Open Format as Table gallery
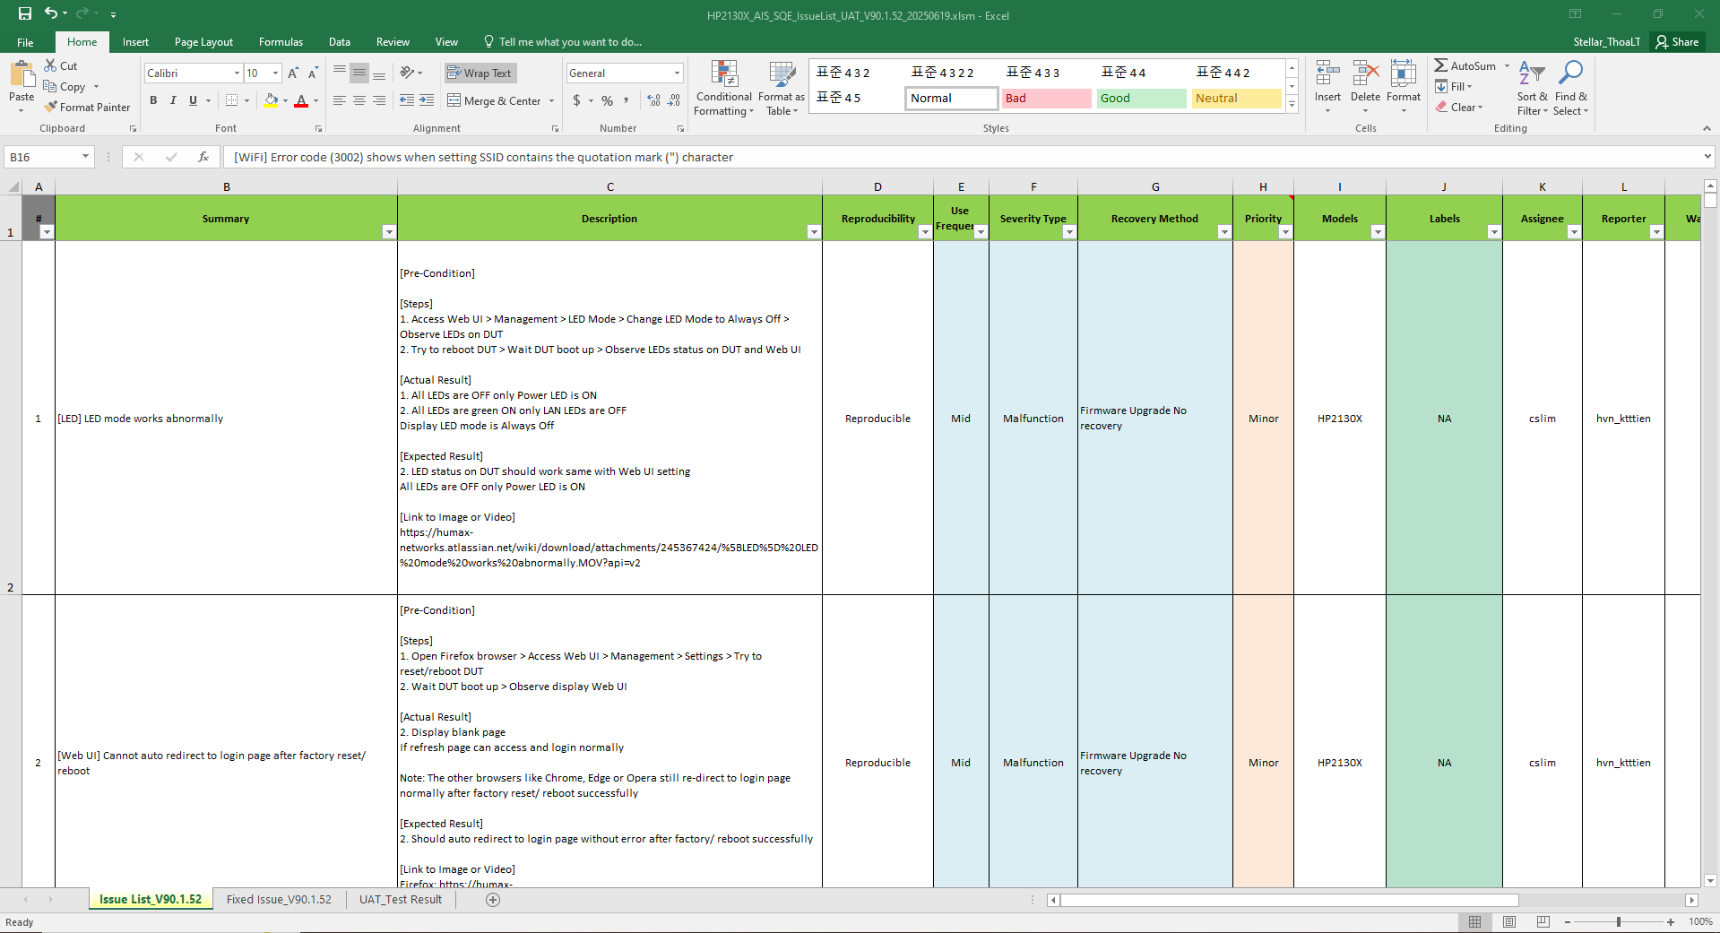The image size is (1720, 933). coord(782,88)
